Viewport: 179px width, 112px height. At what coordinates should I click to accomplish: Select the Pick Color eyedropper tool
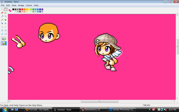(2, 16)
